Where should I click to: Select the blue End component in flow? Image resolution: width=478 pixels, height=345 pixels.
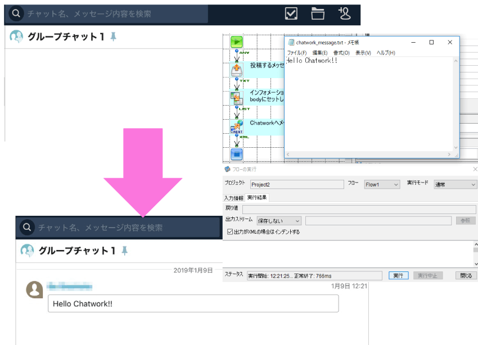tap(237, 155)
